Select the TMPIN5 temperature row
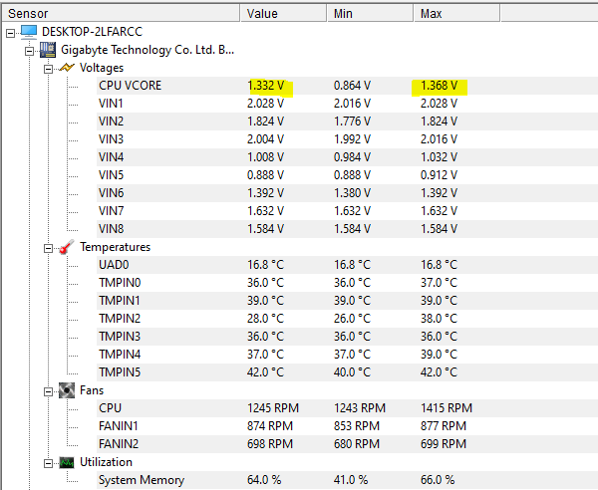 347,371
